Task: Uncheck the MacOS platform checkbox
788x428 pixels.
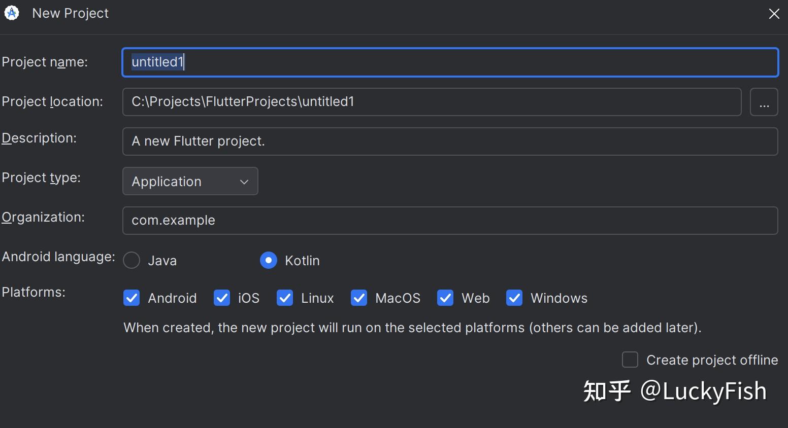Action: (359, 298)
